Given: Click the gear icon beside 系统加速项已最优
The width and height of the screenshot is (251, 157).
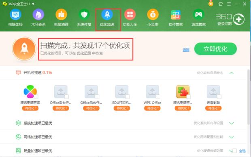Looking at the screenshot, I should (x=18, y=123).
